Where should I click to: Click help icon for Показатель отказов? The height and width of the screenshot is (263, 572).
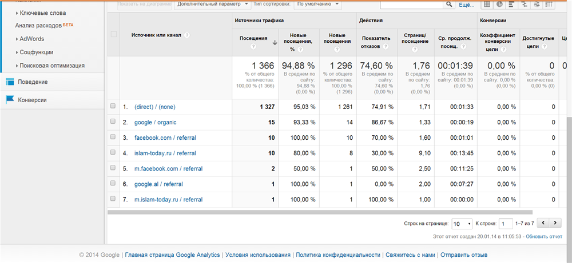[x=386, y=46]
